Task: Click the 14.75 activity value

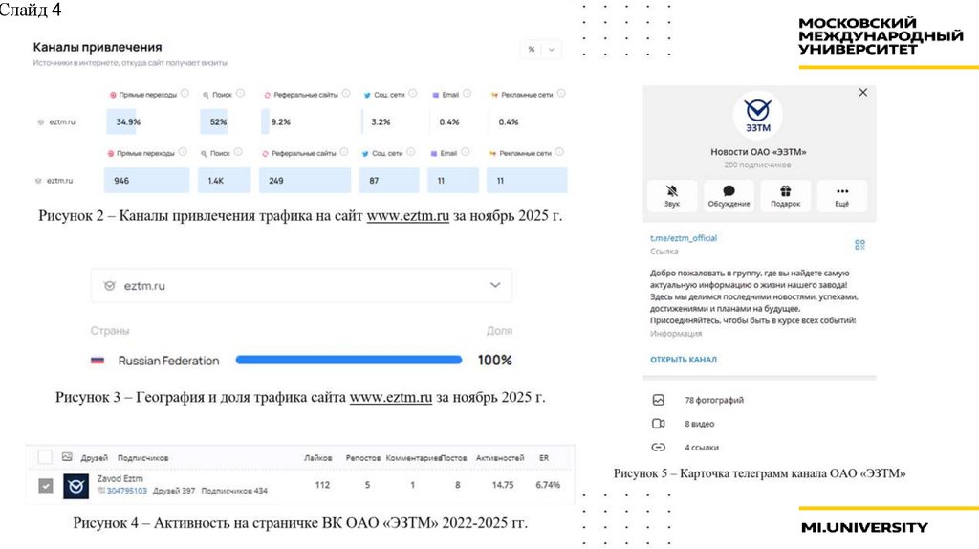Action: (503, 485)
